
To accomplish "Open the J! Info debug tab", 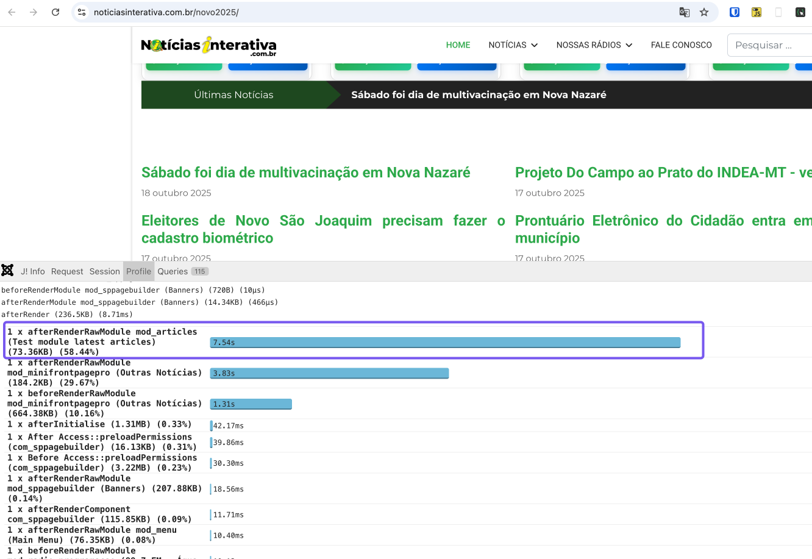I will pos(33,271).
